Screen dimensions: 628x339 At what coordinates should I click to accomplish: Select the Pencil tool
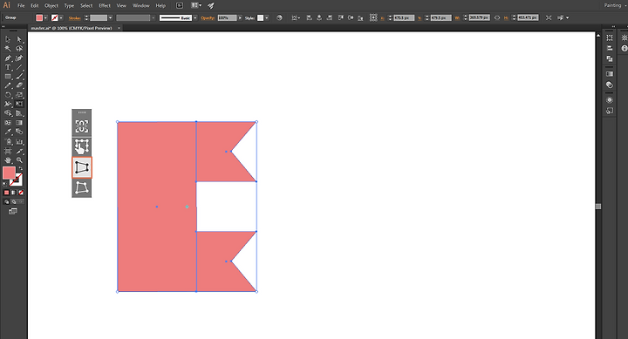coord(8,85)
